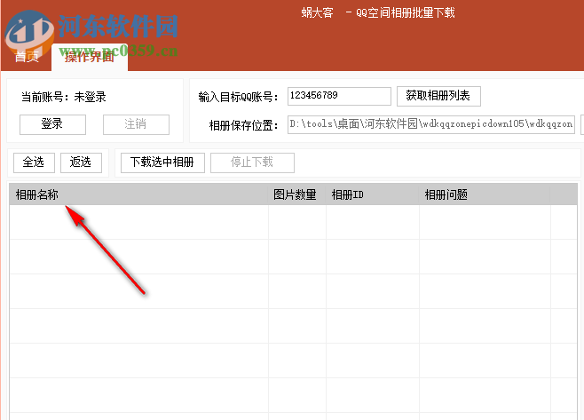Click the 相册保存位置 label

click(243, 125)
